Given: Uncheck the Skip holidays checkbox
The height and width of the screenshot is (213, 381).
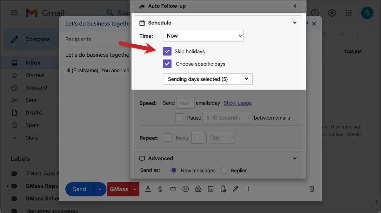Looking at the screenshot, I should pyautogui.click(x=167, y=51).
